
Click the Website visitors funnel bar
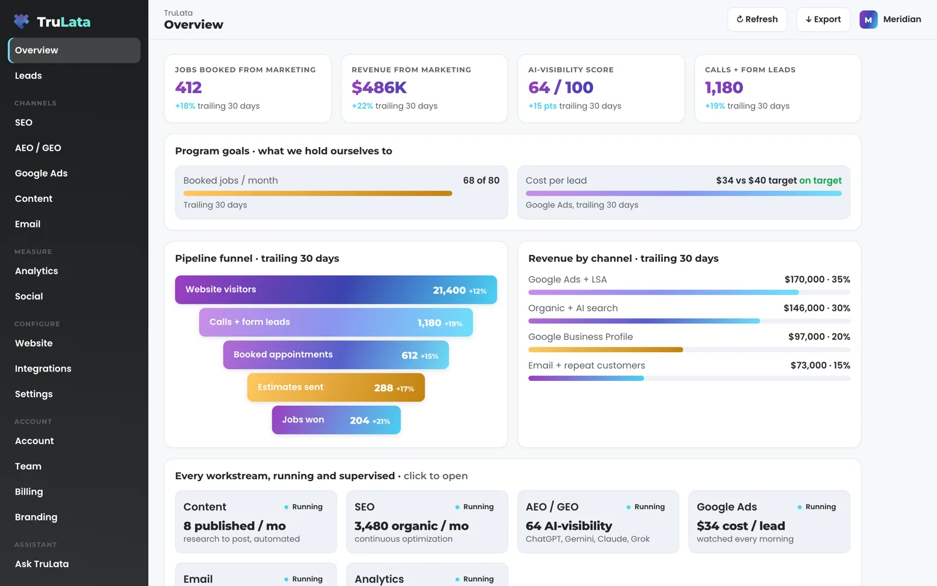[336, 289]
